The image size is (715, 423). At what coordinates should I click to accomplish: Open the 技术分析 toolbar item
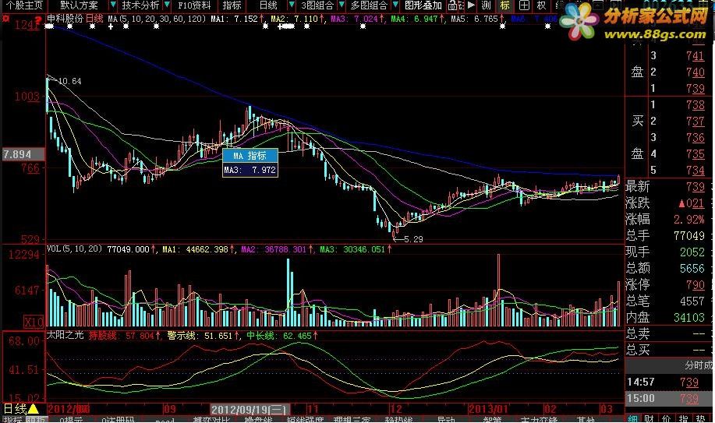[x=140, y=5]
